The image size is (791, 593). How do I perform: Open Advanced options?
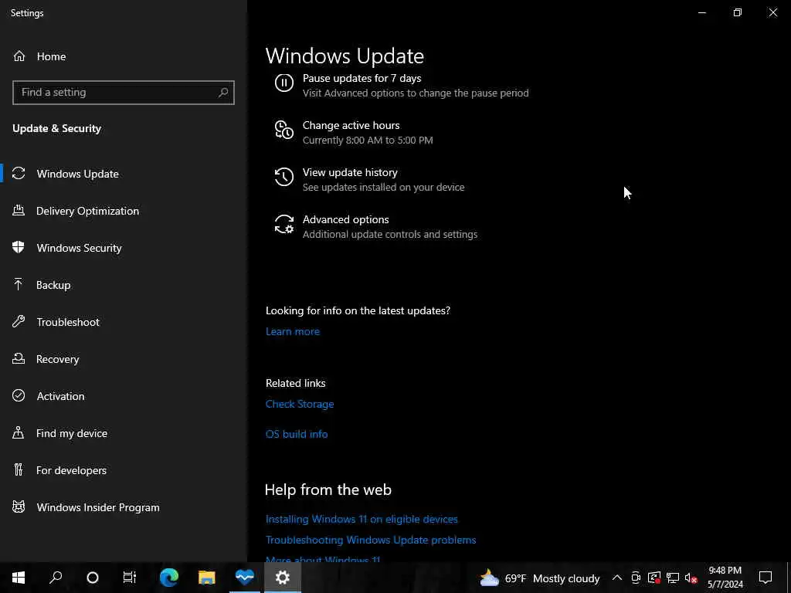point(345,220)
